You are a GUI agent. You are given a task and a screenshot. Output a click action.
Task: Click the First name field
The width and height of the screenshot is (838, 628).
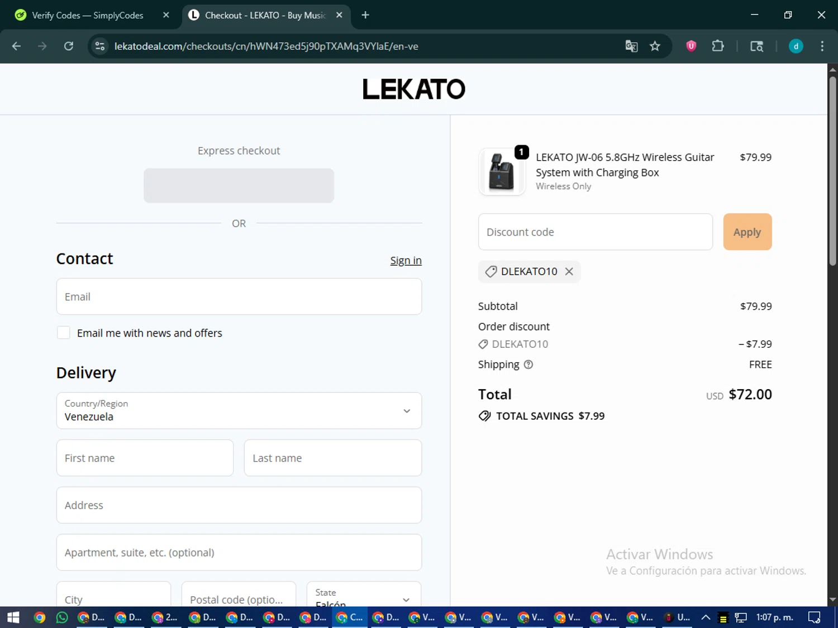pos(145,458)
